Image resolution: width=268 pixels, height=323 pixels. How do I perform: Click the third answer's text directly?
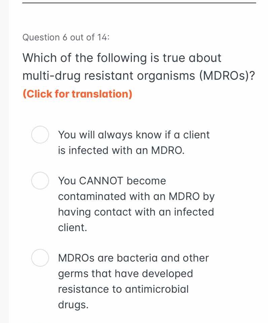tap(133, 281)
